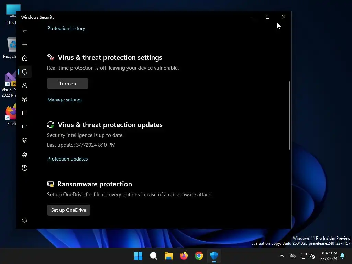
Task: Open Settings gear in Windows Security
Action: pyautogui.click(x=25, y=220)
